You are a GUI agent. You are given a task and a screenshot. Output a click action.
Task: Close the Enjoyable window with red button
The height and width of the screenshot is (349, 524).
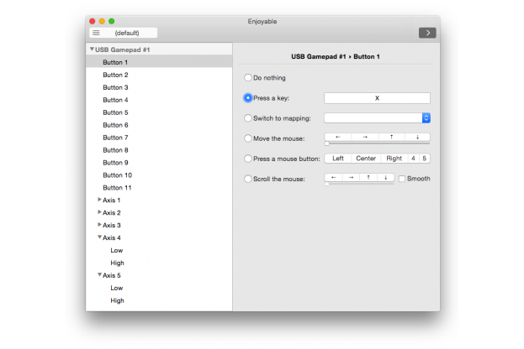(x=93, y=21)
